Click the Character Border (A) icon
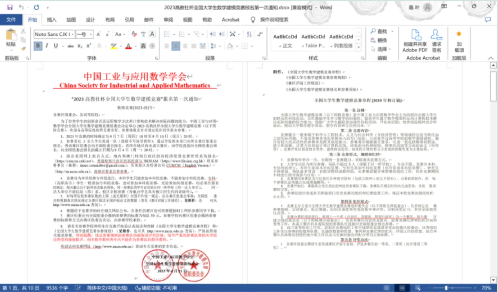Screen dimensions: 498x292 pos(152,34)
